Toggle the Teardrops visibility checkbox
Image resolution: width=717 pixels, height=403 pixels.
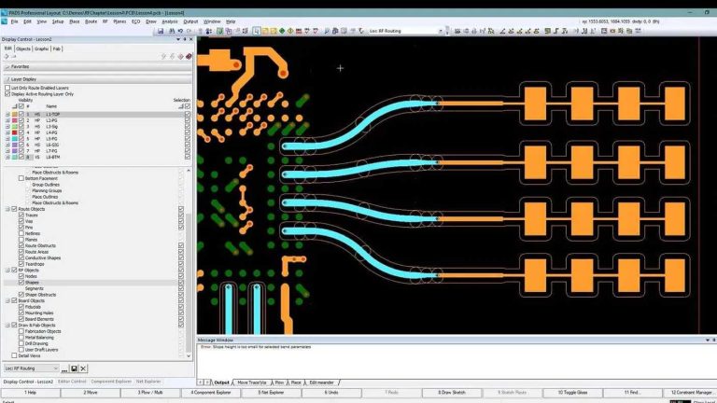[x=22, y=264]
